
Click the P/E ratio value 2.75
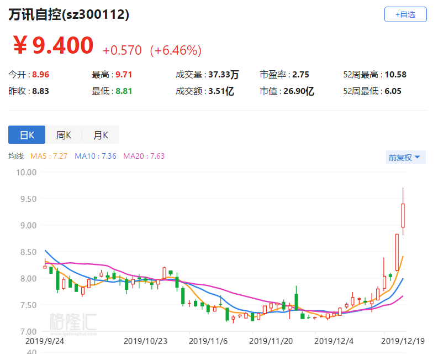click(x=300, y=75)
